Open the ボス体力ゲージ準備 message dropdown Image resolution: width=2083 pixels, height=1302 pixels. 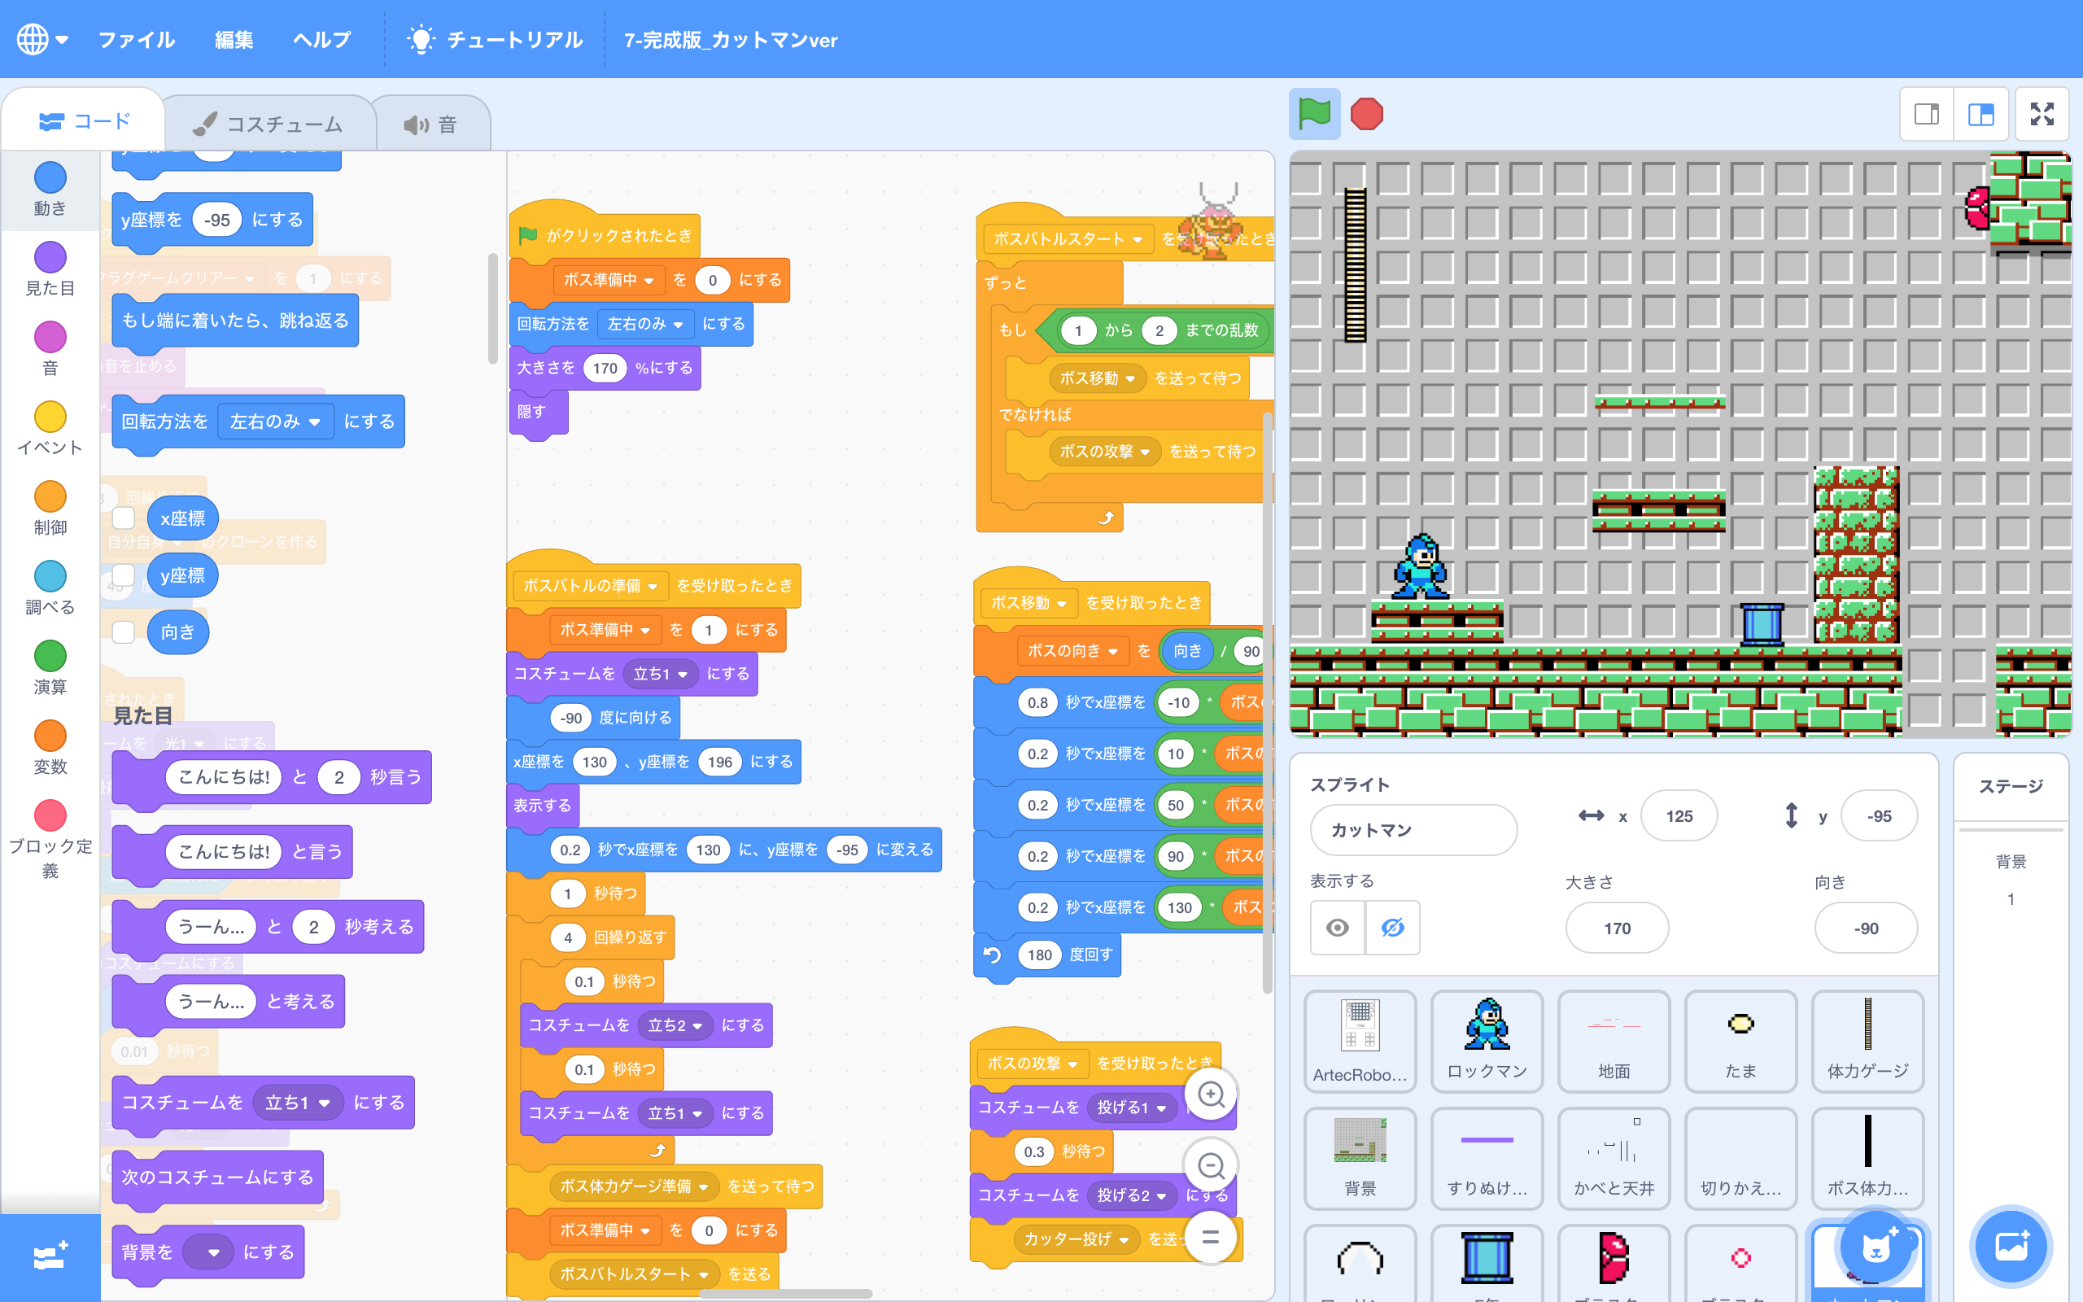point(634,1186)
